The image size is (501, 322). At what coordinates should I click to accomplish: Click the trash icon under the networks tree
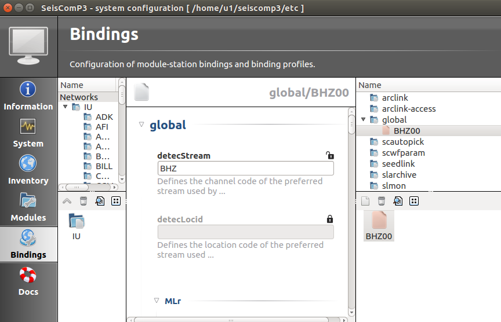tap(83, 201)
